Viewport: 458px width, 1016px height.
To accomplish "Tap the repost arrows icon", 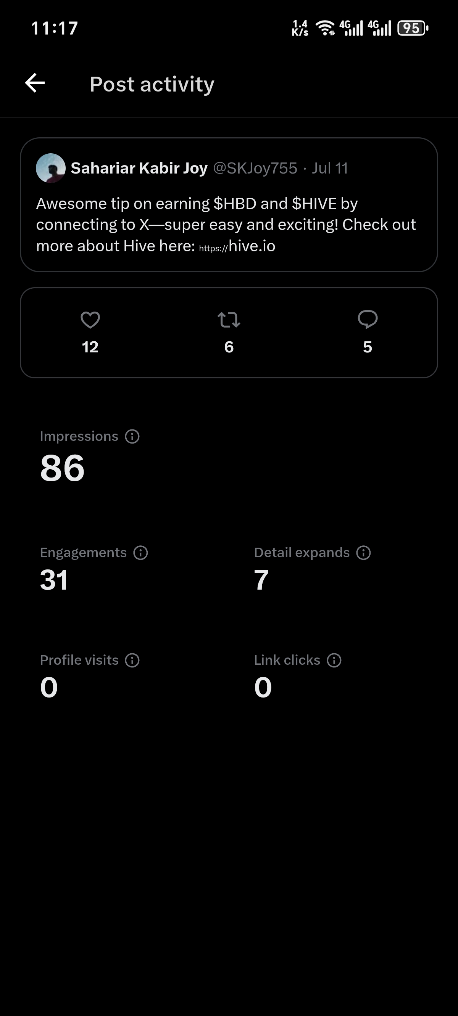I will [x=229, y=320].
